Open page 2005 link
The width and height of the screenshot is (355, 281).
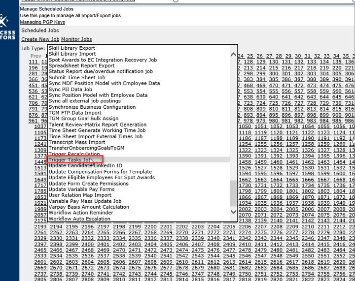click(x=292, y=209)
